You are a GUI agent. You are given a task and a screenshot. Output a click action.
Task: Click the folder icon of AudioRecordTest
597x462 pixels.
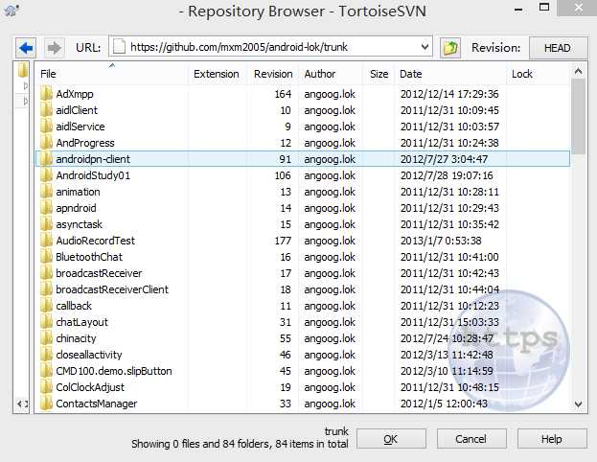[x=46, y=241]
